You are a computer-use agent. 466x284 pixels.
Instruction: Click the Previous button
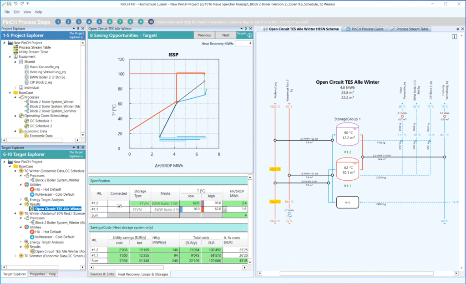(204, 35)
